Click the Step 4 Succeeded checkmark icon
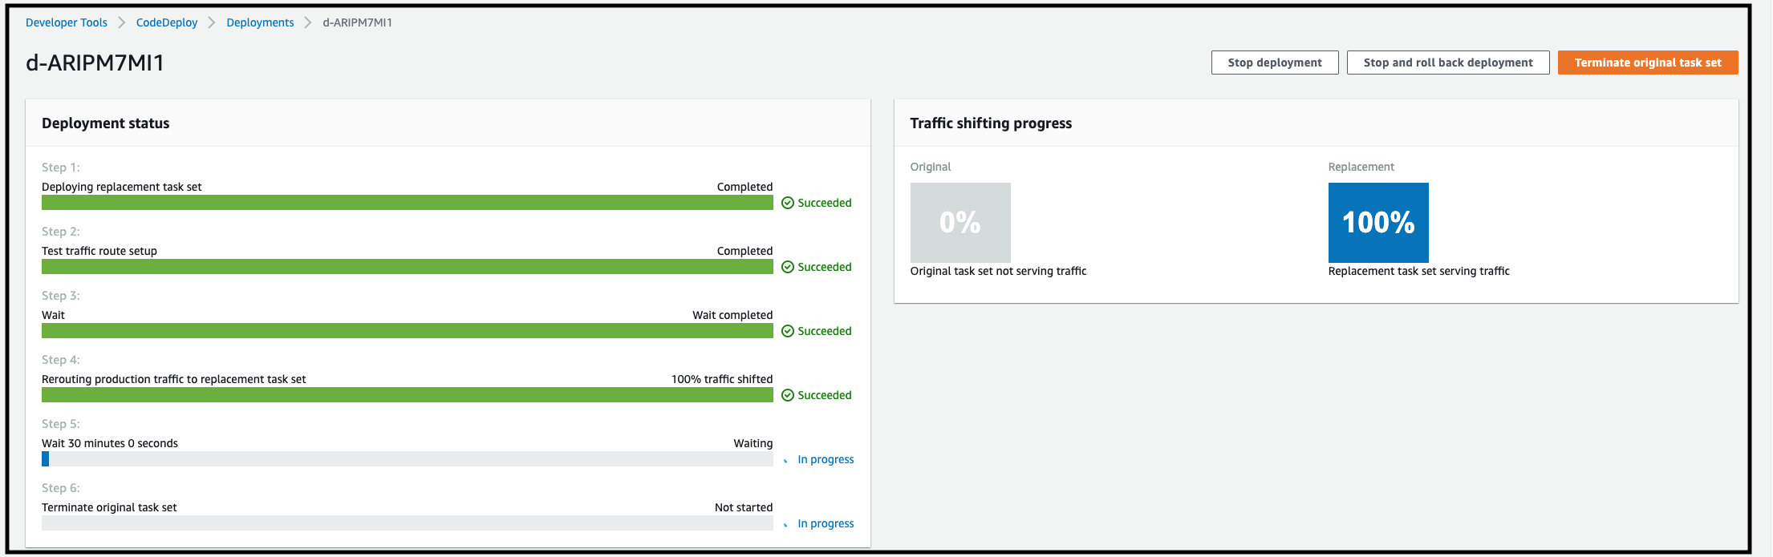This screenshot has width=1773, height=557. pos(788,395)
